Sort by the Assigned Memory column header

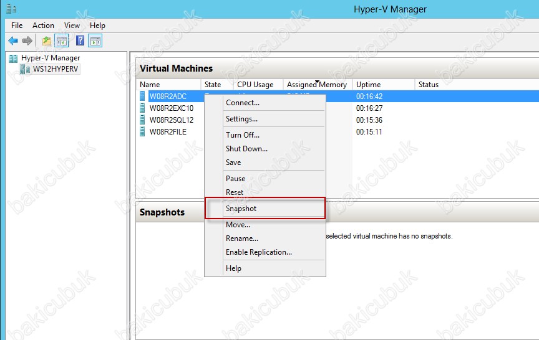point(318,85)
